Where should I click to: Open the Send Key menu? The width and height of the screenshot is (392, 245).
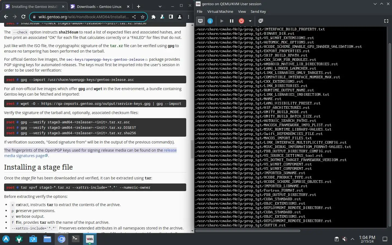click(x=258, y=11)
